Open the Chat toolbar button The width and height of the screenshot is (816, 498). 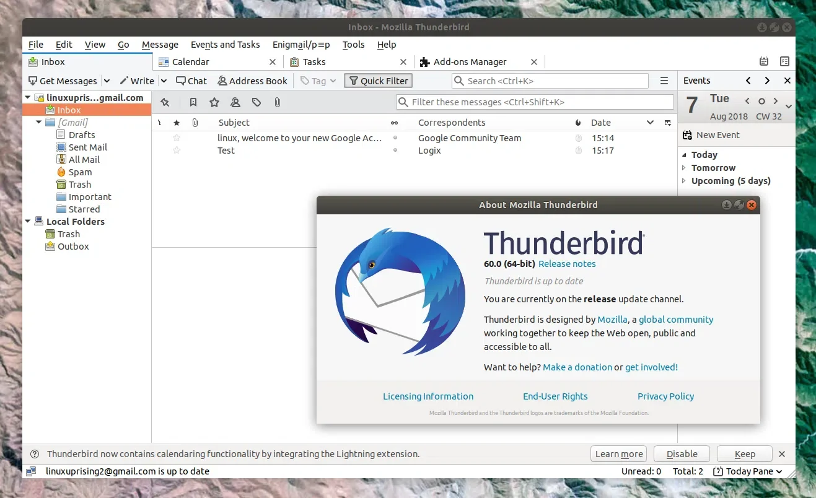[x=191, y=81]
